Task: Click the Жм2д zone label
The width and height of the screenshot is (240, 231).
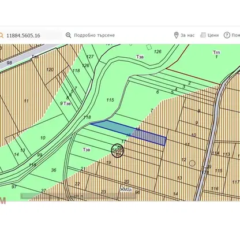Action: pos(126,189)
